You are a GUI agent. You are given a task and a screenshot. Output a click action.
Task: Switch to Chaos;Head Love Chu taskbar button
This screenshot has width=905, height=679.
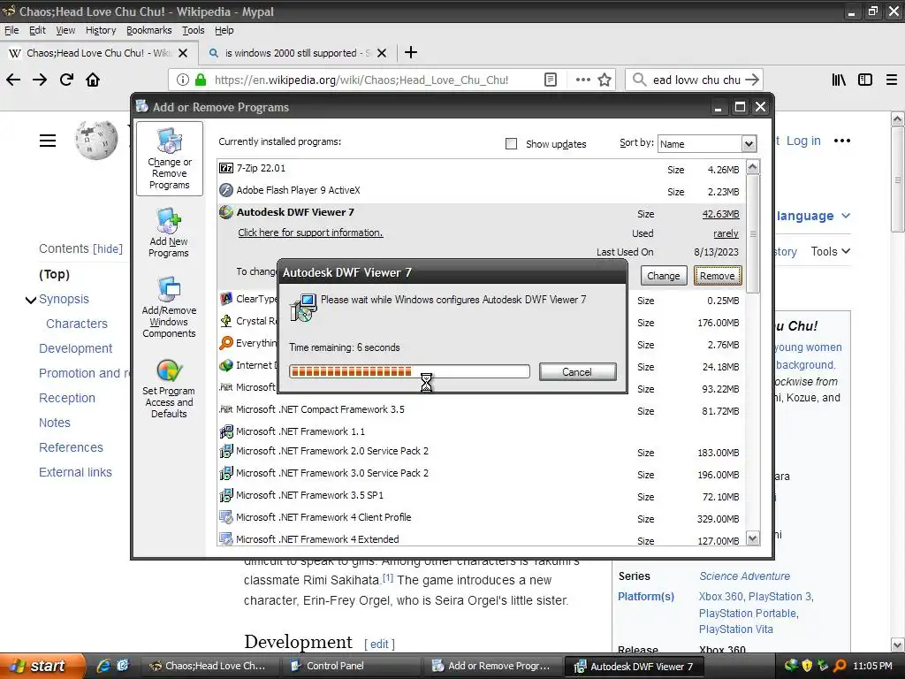[x=210, y=666]
